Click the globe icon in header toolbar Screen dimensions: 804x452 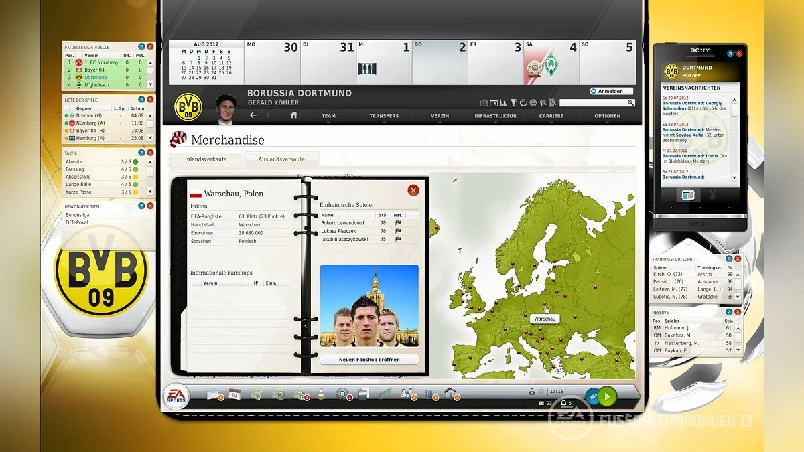click(x=533, y=103)
